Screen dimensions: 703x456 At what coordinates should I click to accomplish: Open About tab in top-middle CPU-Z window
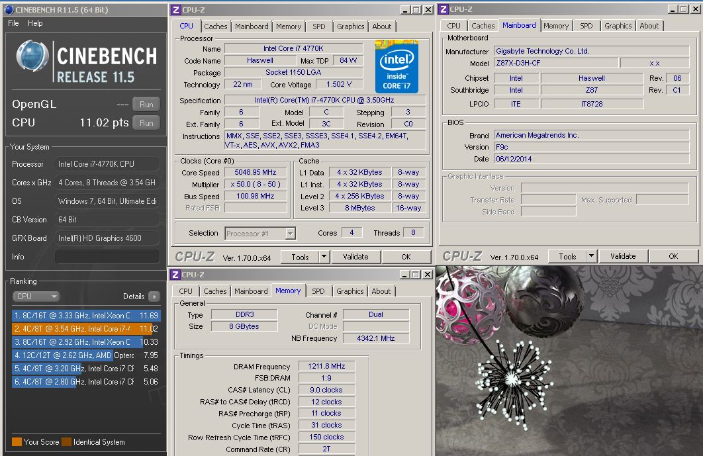click(381, 26)
